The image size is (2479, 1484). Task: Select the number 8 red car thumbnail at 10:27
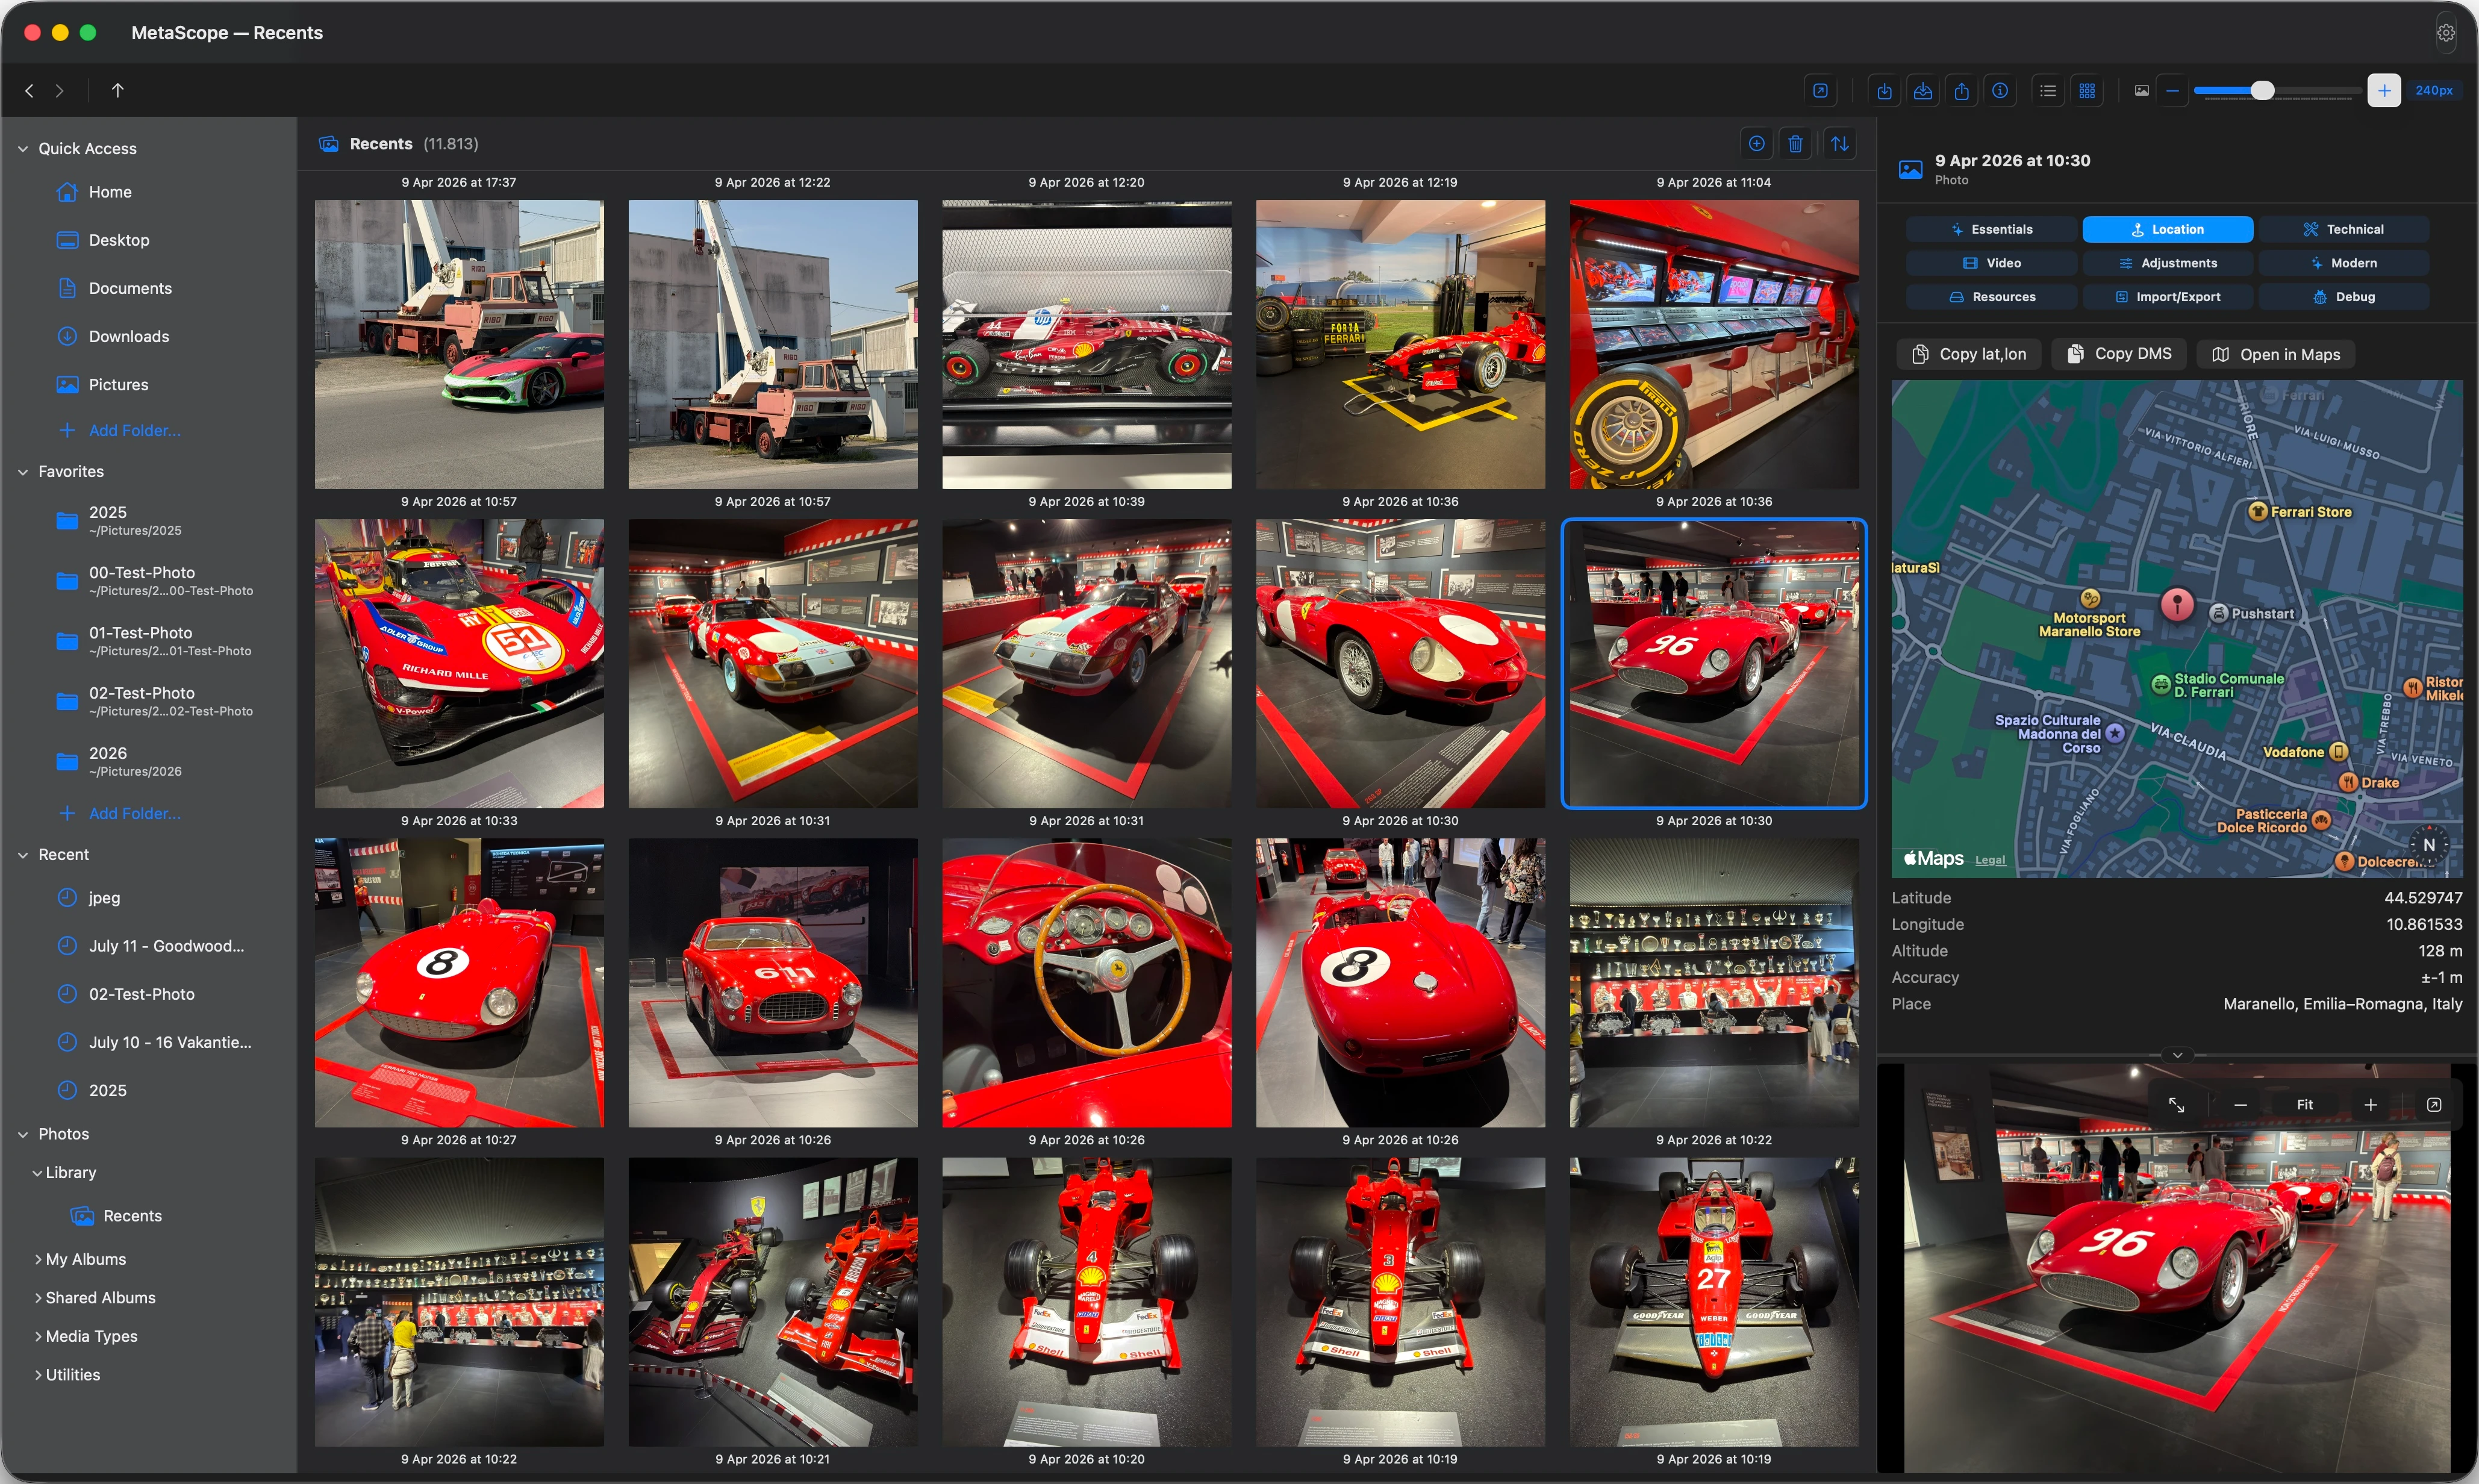[x=459, y=983]
